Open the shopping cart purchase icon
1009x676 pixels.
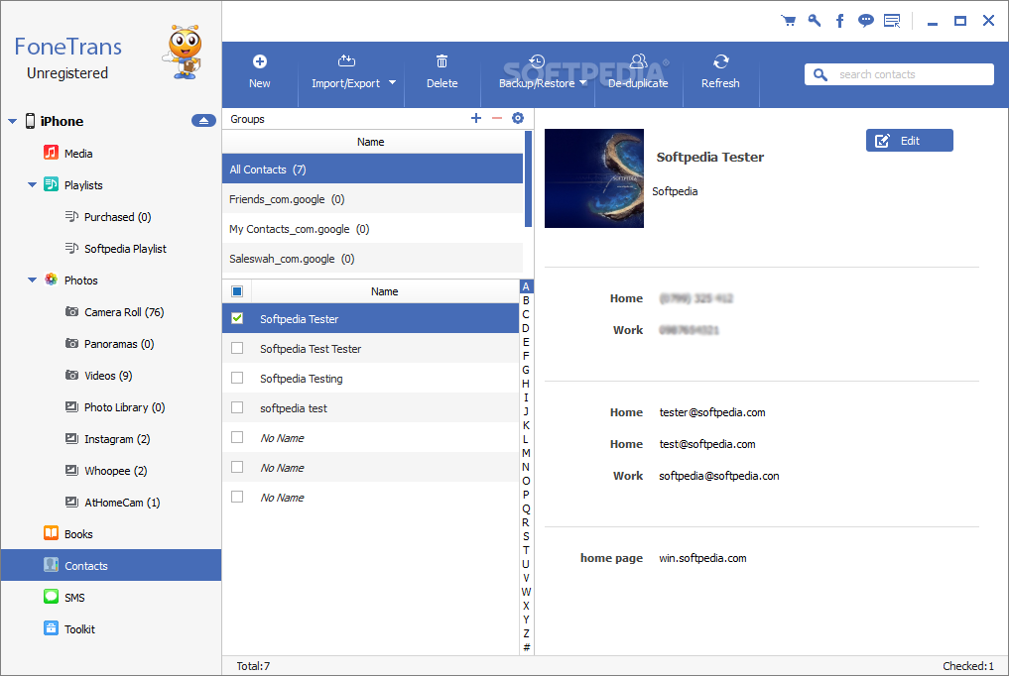point(789,21)
